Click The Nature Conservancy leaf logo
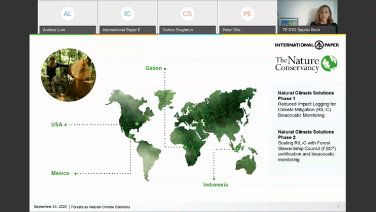This screenshot has height=212, width=376. point(329,63)
